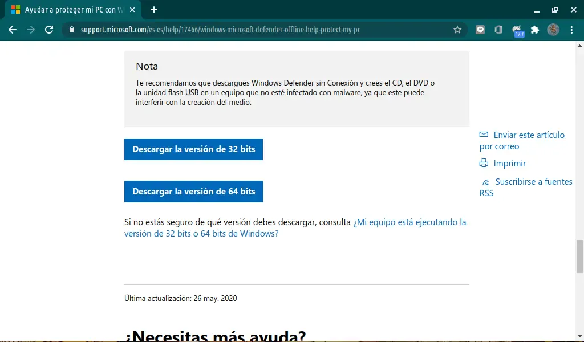Click the page scrollbar thumb

[x=579, y=256]
